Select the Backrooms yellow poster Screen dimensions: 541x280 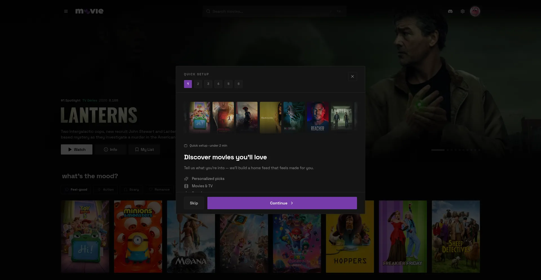pyautogui.click(x=270, y=118)
